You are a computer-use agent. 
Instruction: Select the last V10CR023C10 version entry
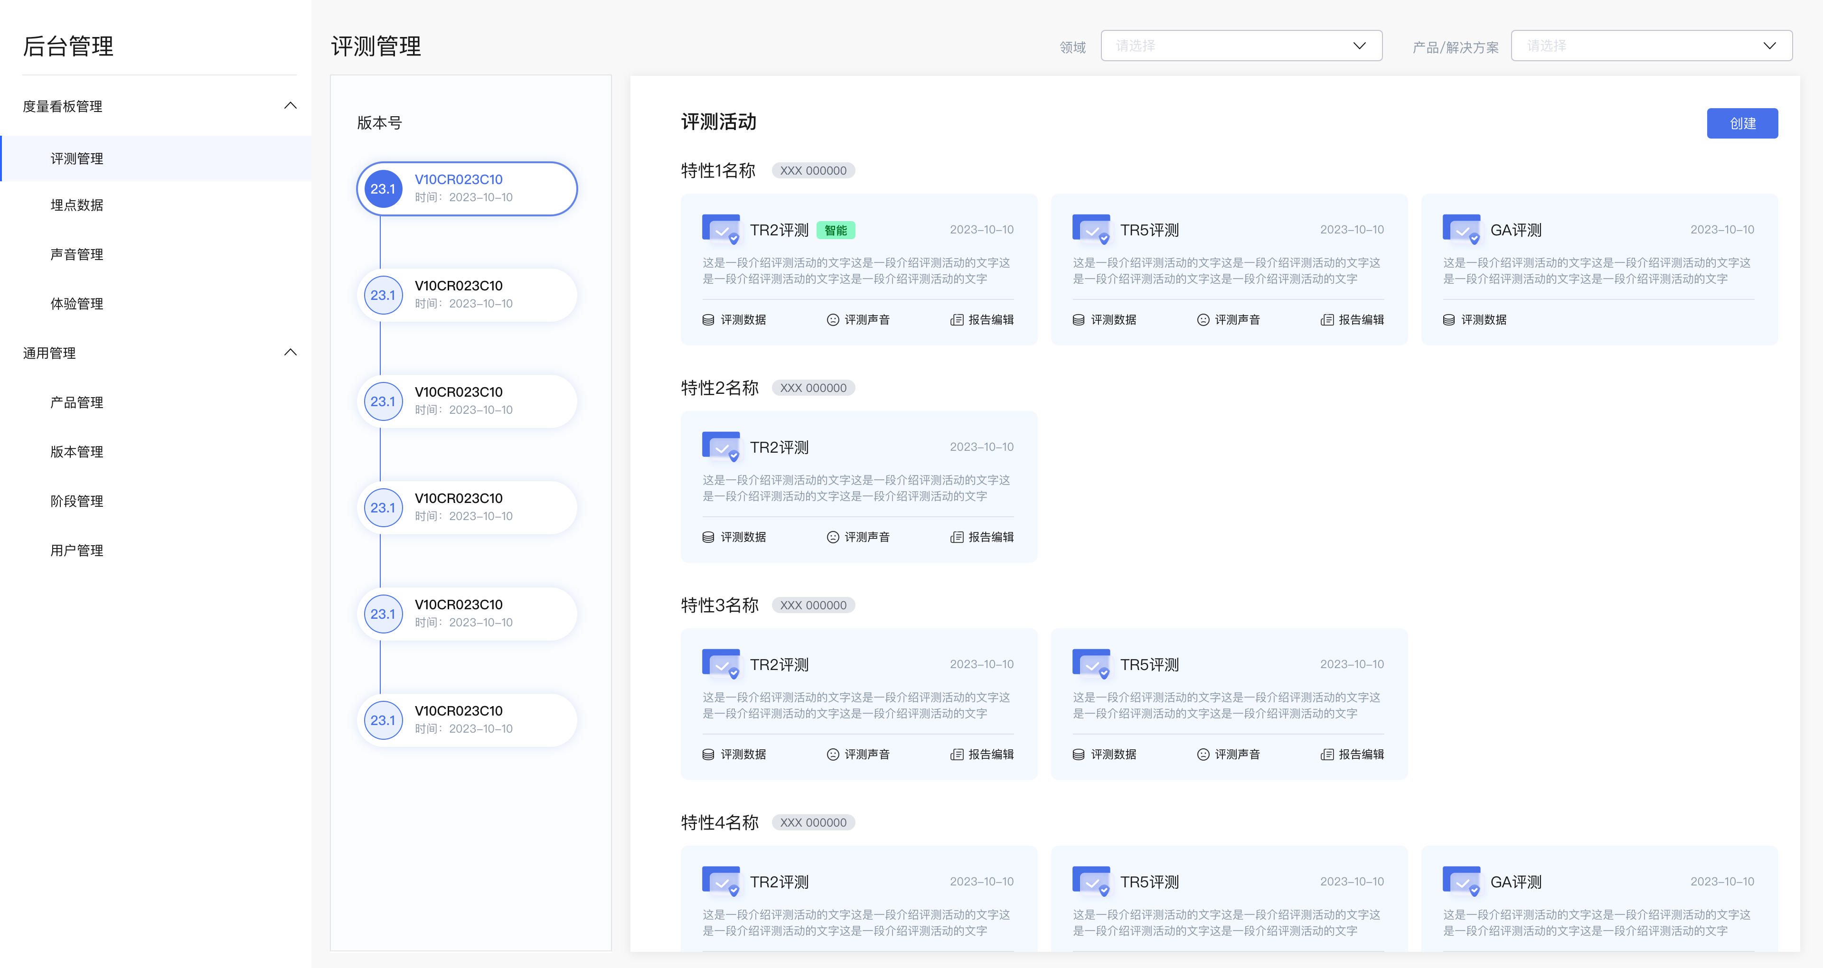467,720
